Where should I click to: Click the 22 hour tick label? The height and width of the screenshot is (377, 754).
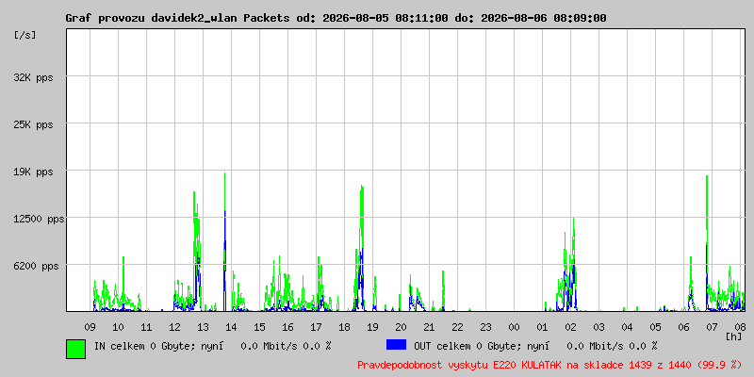(x=458, y=327)
